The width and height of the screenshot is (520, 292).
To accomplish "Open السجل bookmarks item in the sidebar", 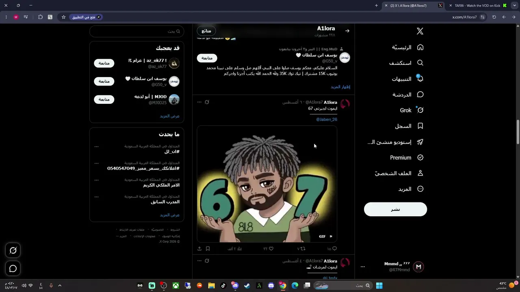I will 409,126.
